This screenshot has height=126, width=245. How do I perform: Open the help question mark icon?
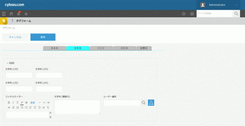pyautogui.click(x=192, y=14)
